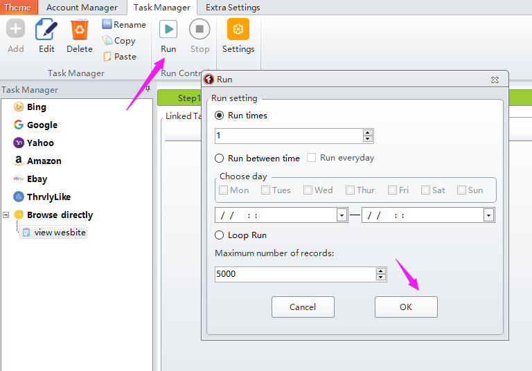Open the Extra Settings tab

tap(233, 8)
